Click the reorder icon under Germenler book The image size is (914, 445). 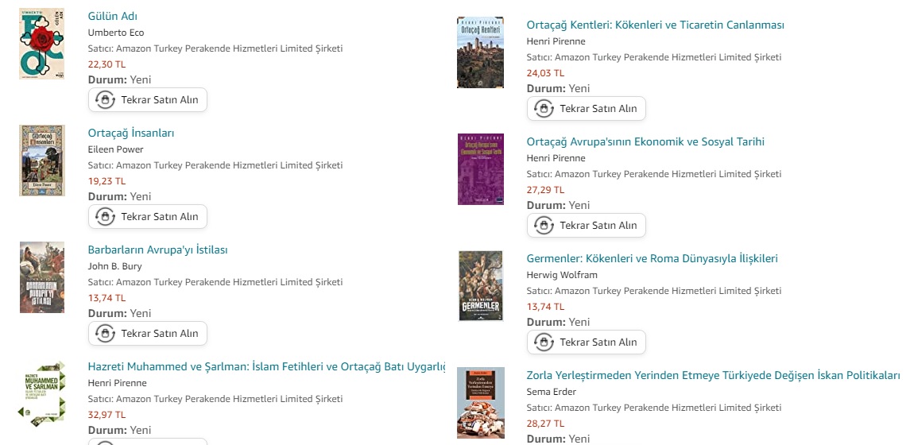pyautogui.click(x=544, y=342)
